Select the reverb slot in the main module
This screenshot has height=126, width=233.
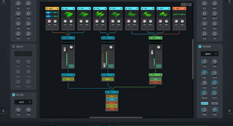point(112,99)
